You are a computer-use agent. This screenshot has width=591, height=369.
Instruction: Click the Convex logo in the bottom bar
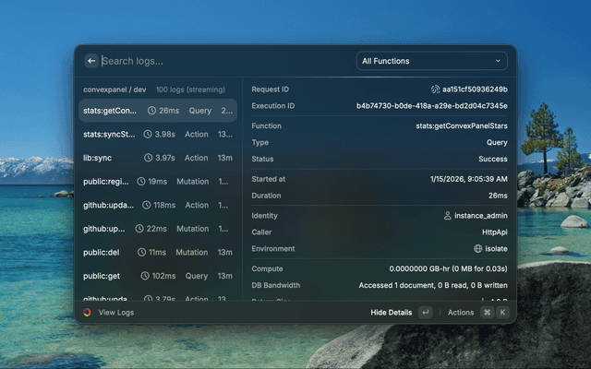point(88,313)
